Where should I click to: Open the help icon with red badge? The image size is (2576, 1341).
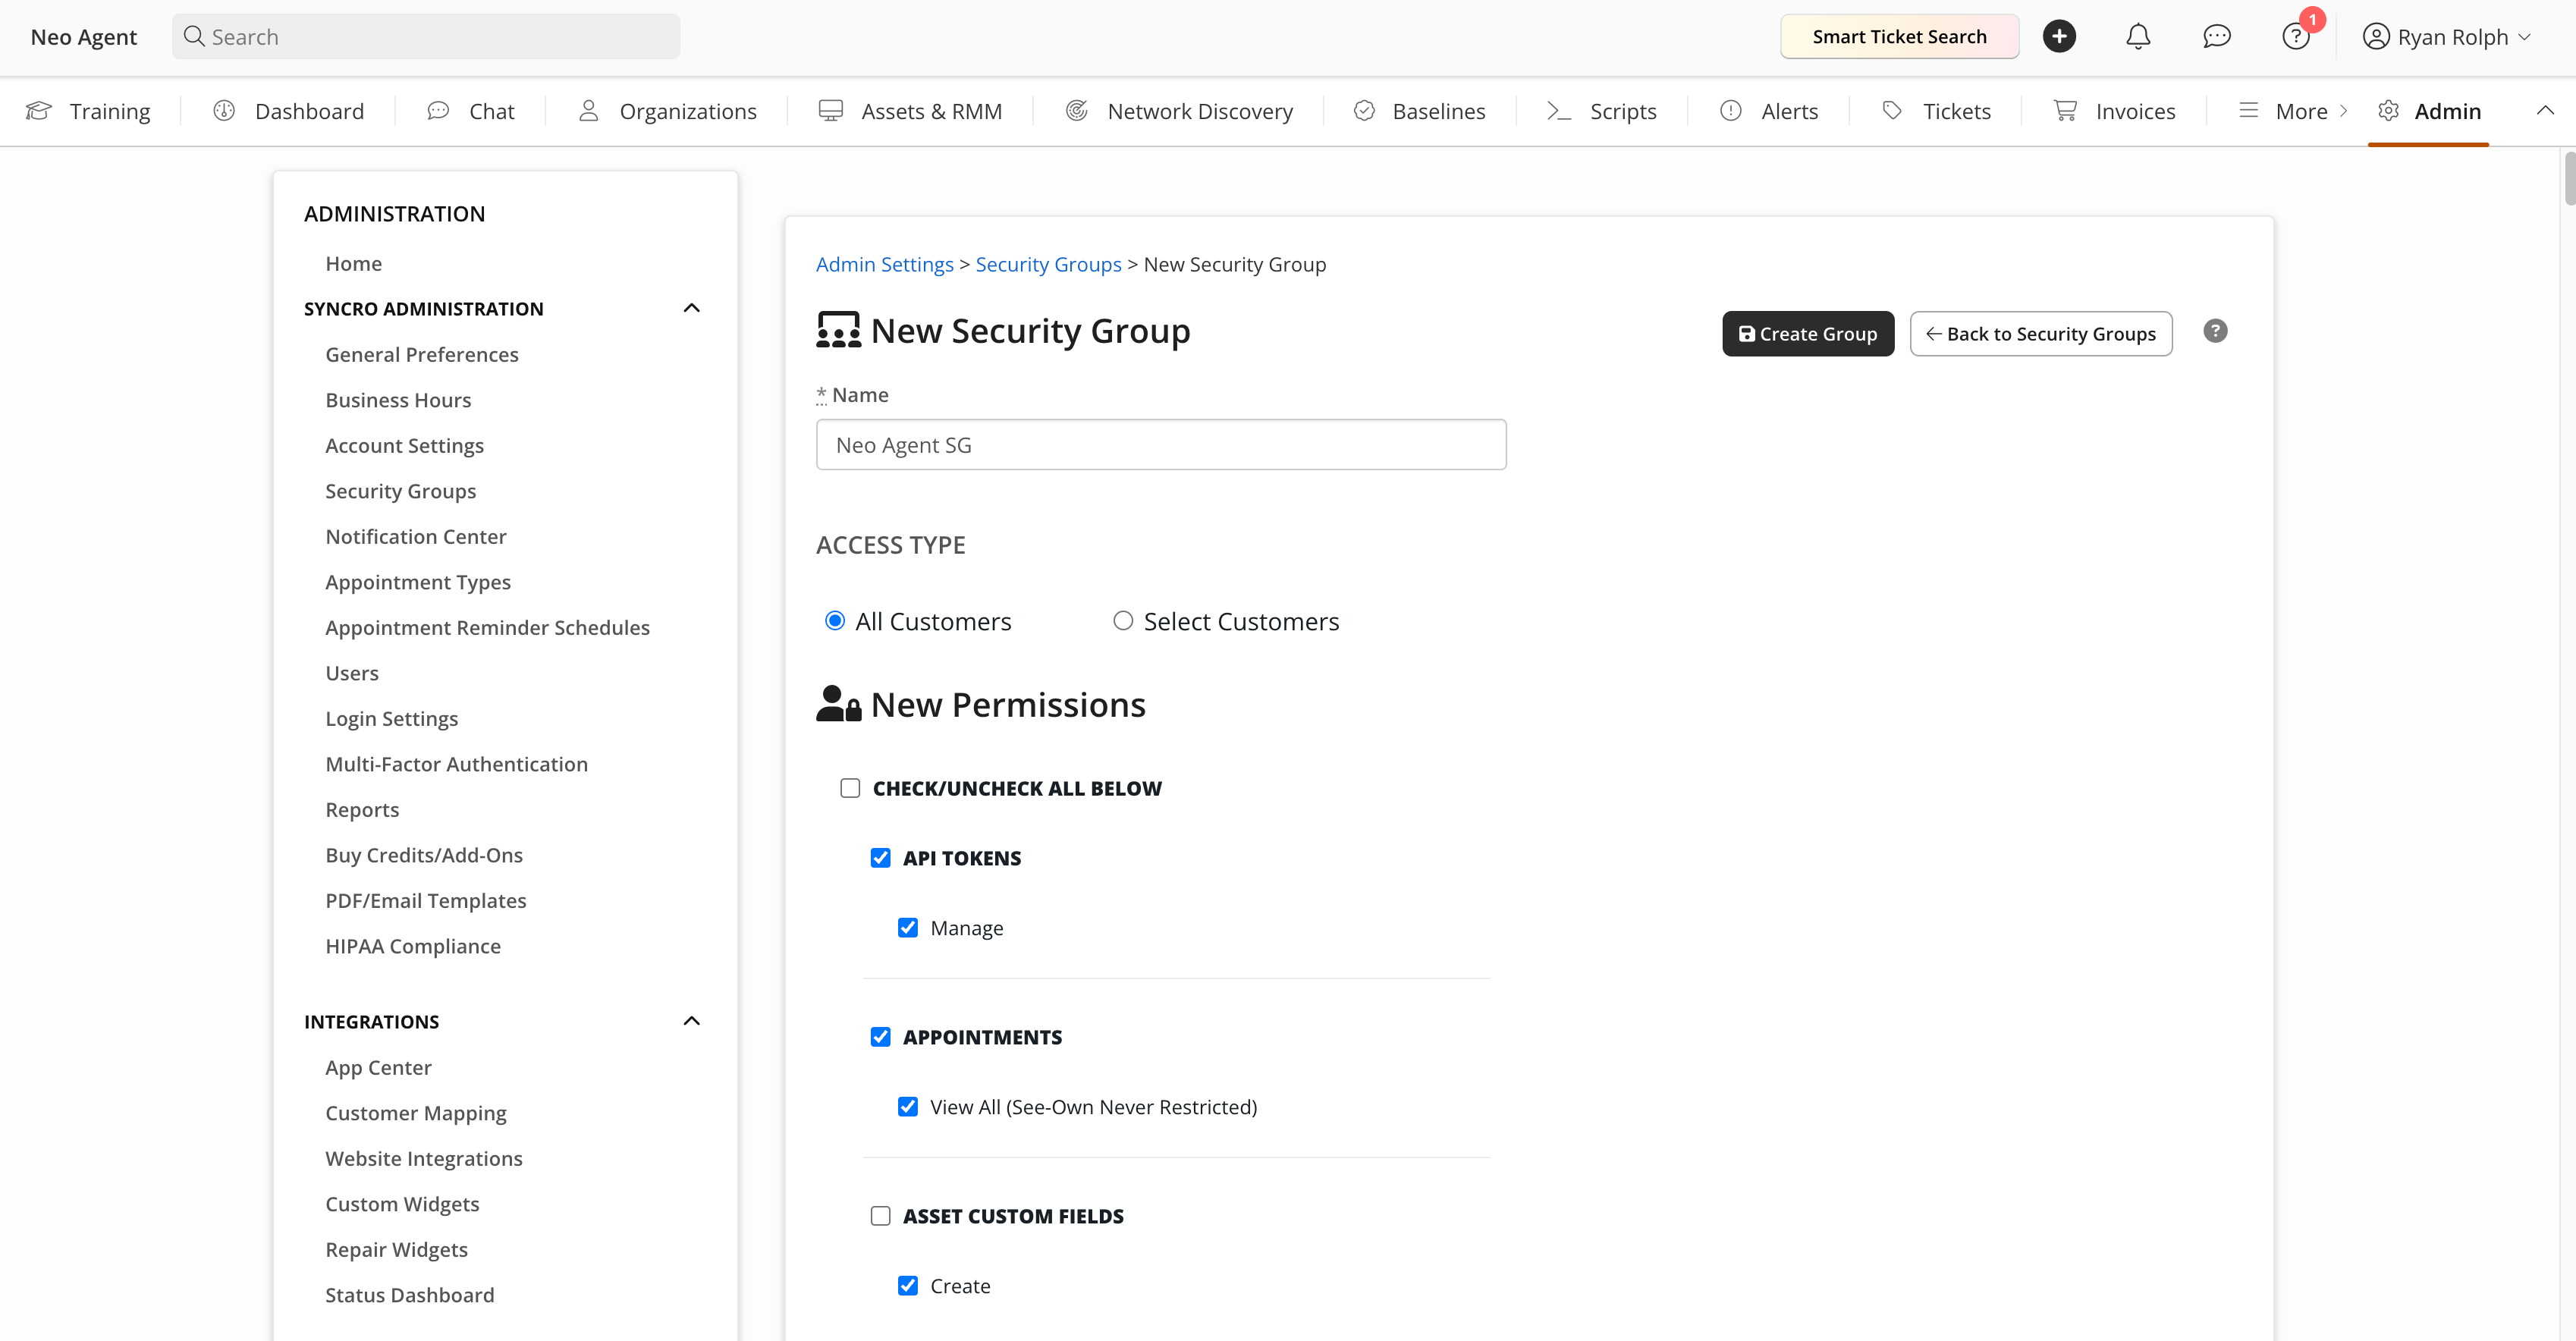(x=2296, y=37)
